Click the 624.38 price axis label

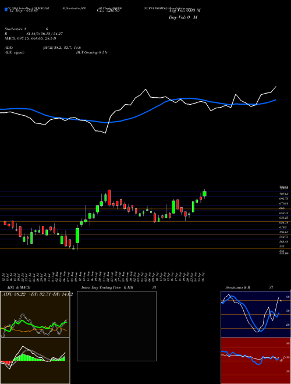(x=285, y=222)
